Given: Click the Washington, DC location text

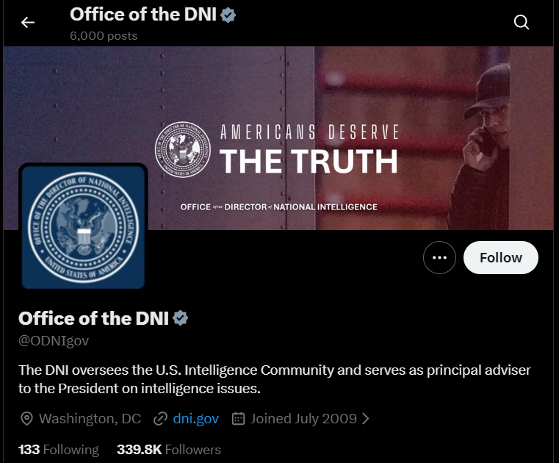Looking at the screenshot, I should 90,419.
